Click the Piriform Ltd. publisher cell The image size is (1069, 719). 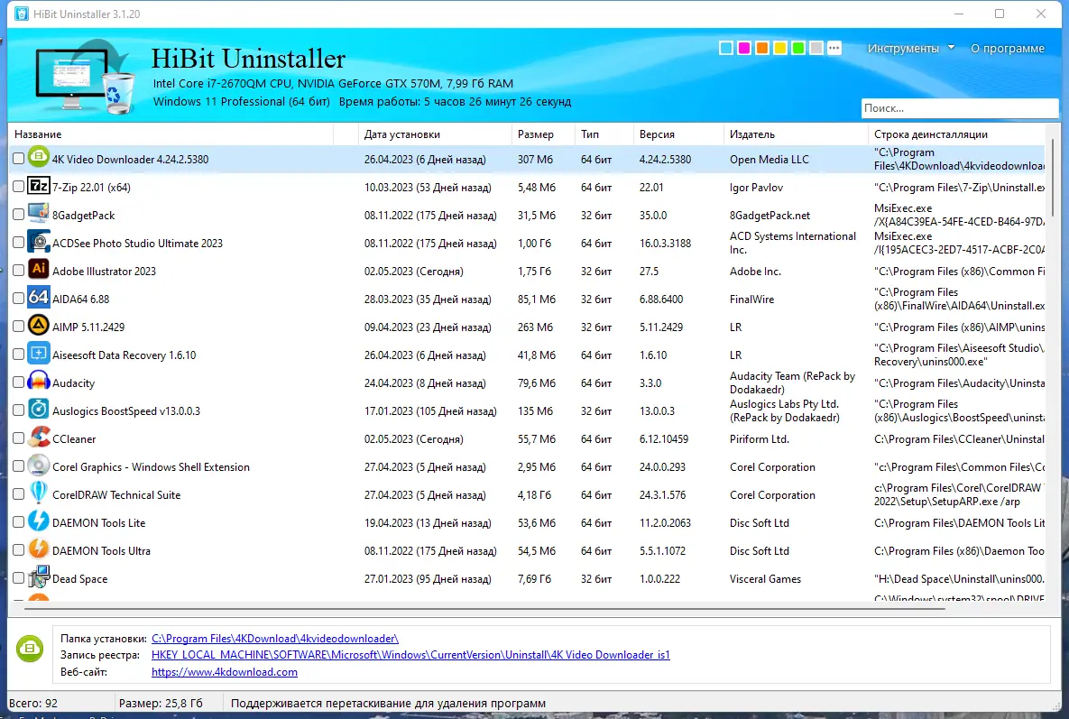point(760,439)
